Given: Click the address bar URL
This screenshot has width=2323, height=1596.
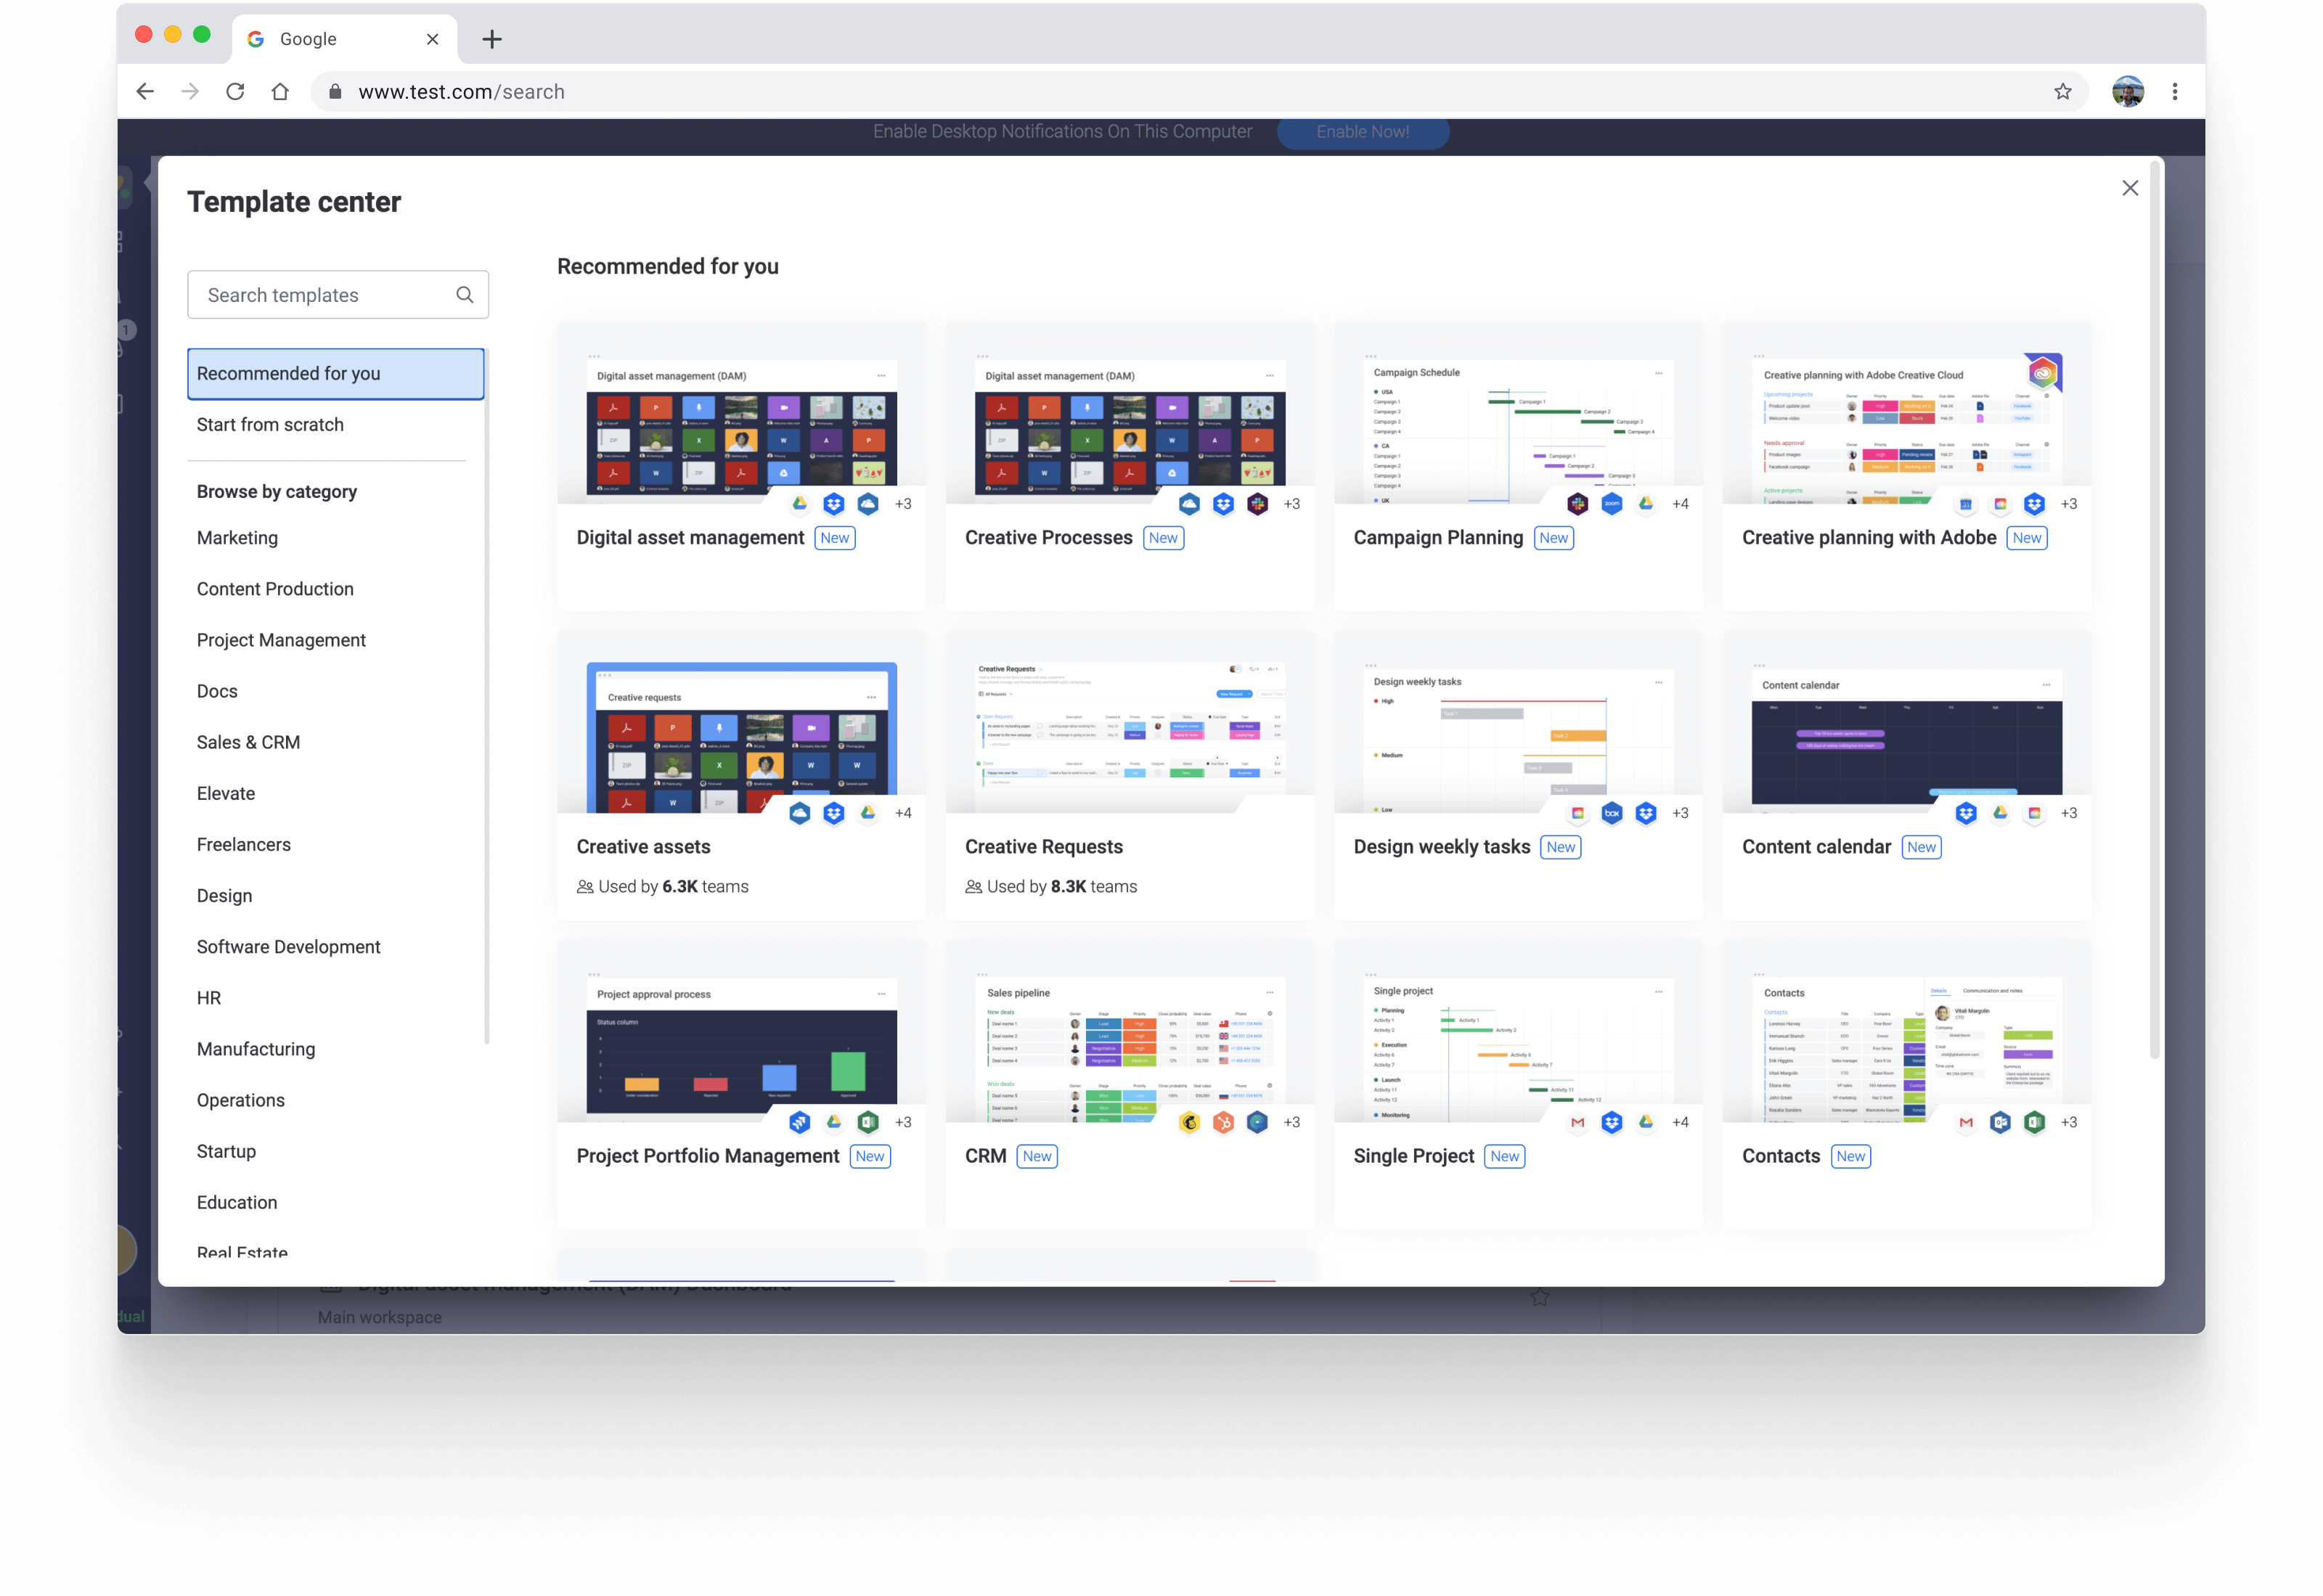Looking at the screenshot, I should point(461,91).
